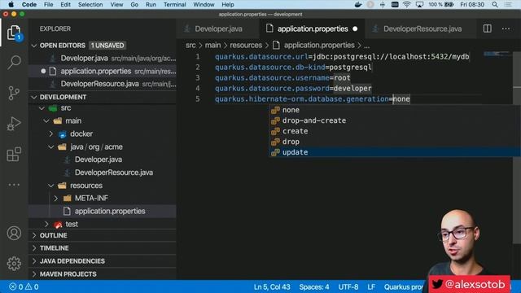Screen dimensions: 521x293
Task: Switch to Developer.java tab
Action: point(218,29)
